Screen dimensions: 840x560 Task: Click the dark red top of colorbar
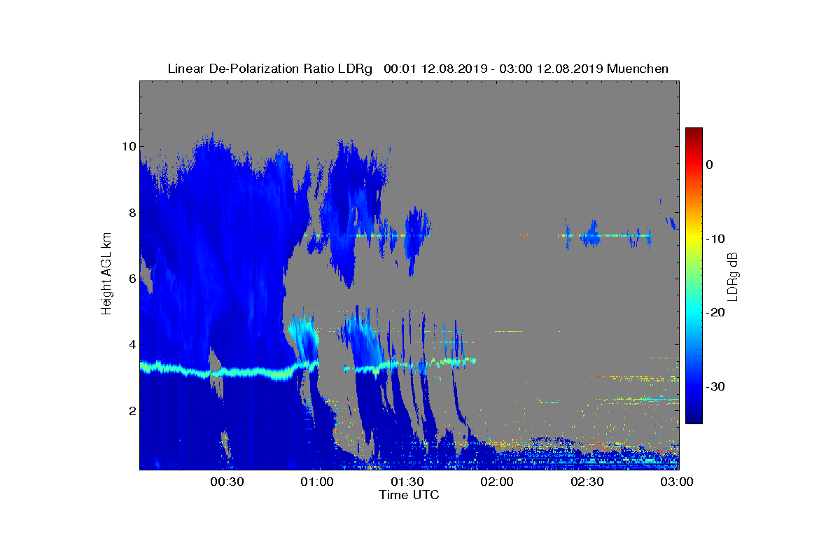pos(694,133)
